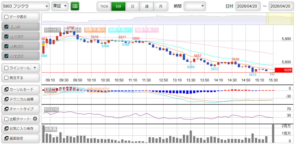The height and width of the screenshot is (144, 295).
Task: Open screen settings (画面設定)
Action: [x=20, y=138]
